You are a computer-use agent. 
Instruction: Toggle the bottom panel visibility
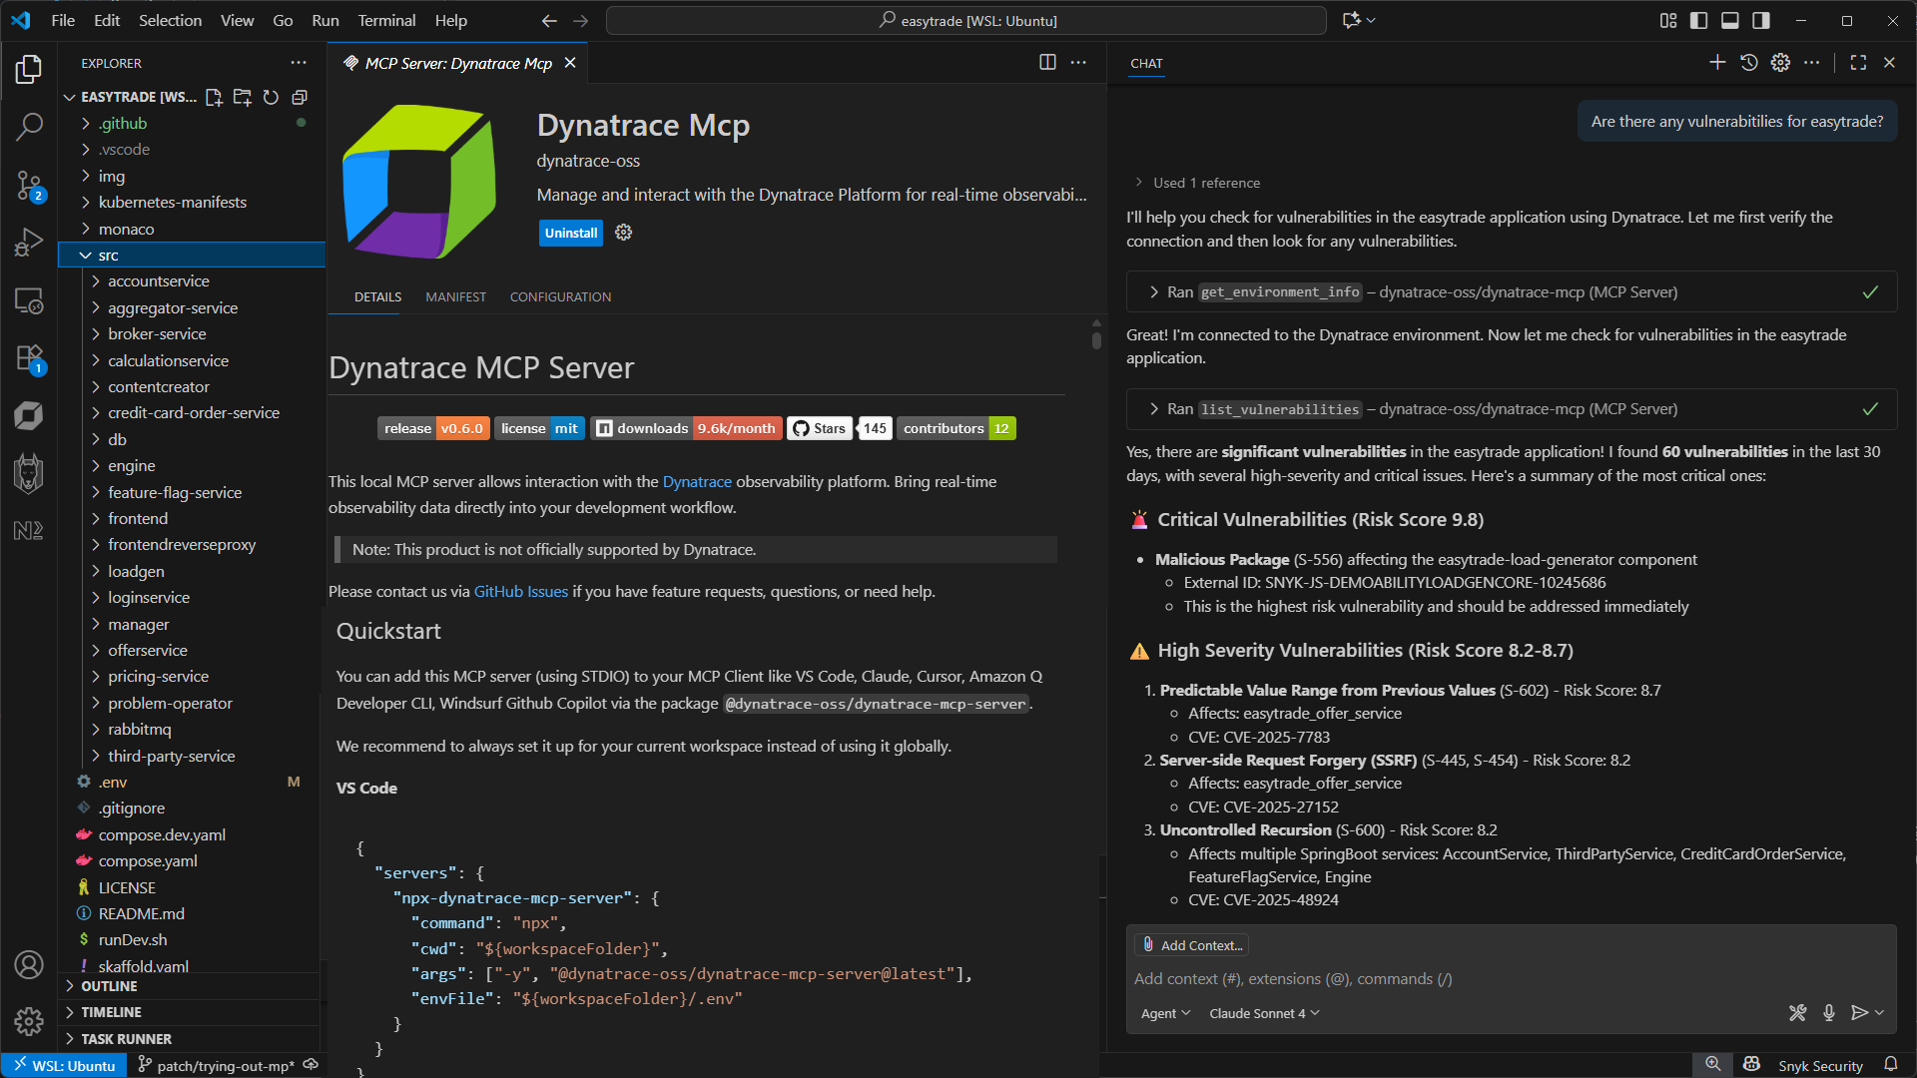[1730, 20]
